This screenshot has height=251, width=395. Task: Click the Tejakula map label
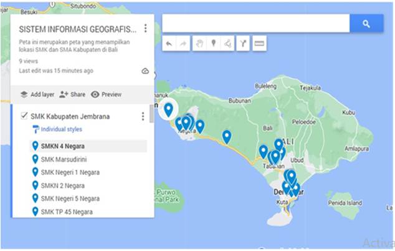310,88
